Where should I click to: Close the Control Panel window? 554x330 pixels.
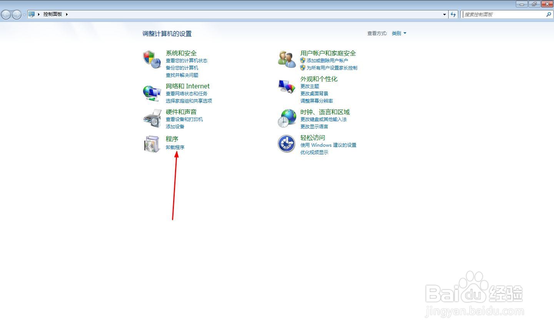click(x=547, y=4)
